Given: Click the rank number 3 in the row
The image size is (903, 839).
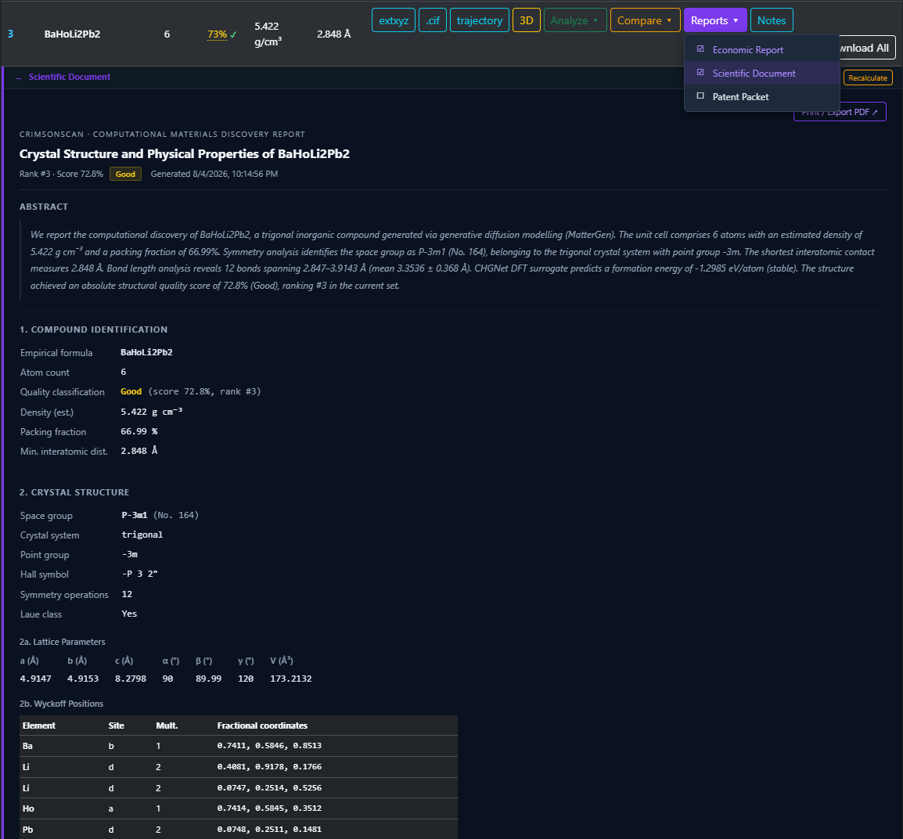Looking at the screenshot, I should 10,34.
